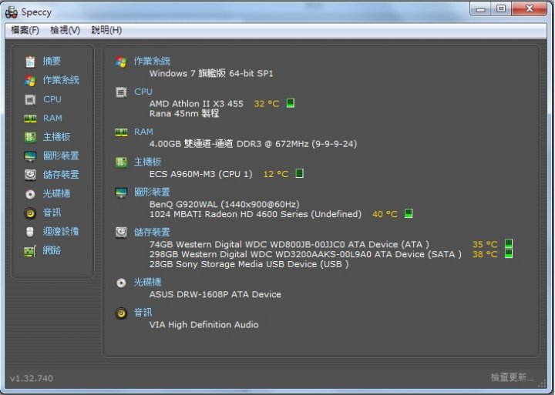Click the CPU chip icon in sidebar
Image resolution: width=555 pixels, height=395 pixels.
30,100
